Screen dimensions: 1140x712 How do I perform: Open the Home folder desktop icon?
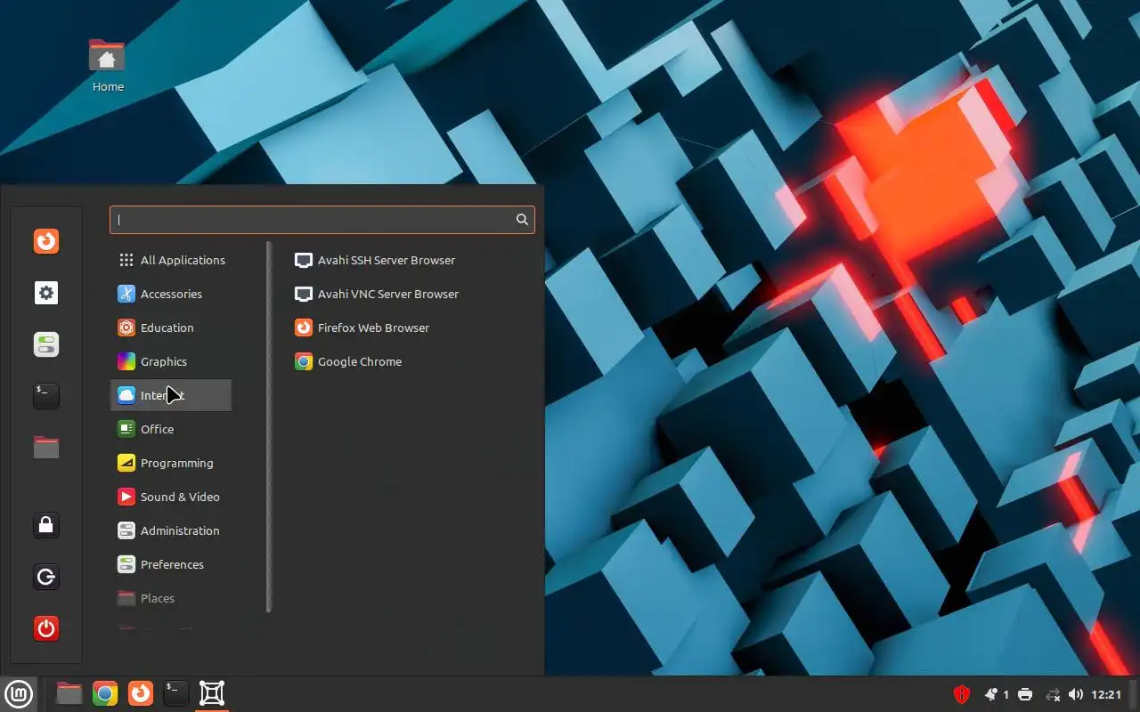point(108,65)
